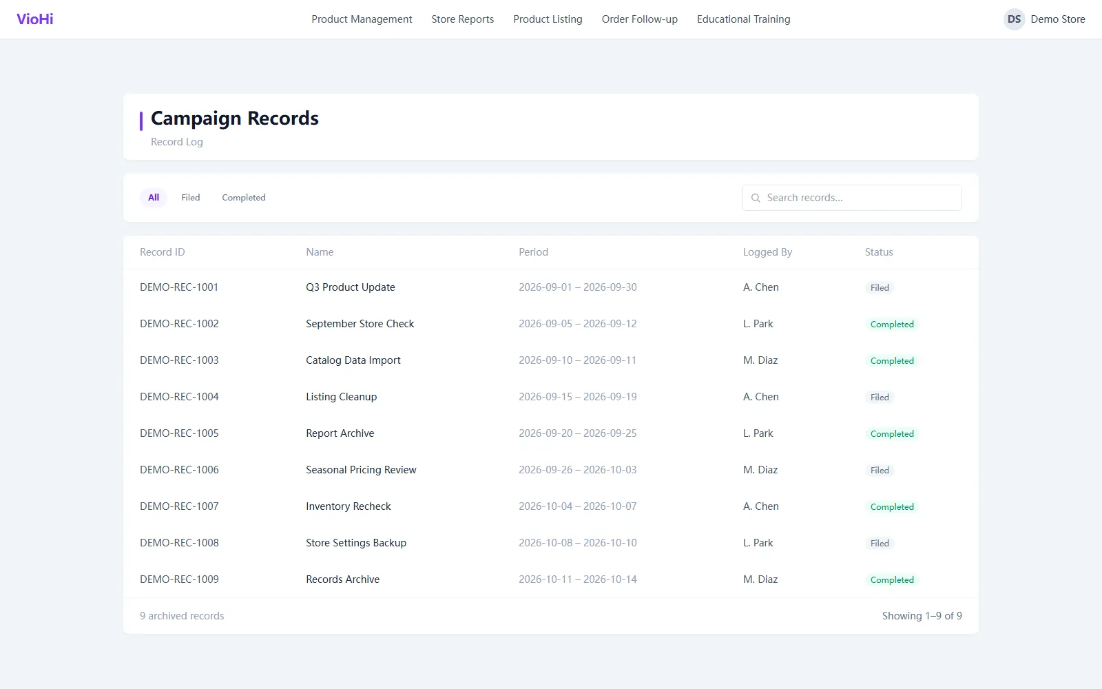Screen dimensions: 1102x689
Task: Click L. Park in DEMO-REC-1008 row
Action: (x=758, y=543)
